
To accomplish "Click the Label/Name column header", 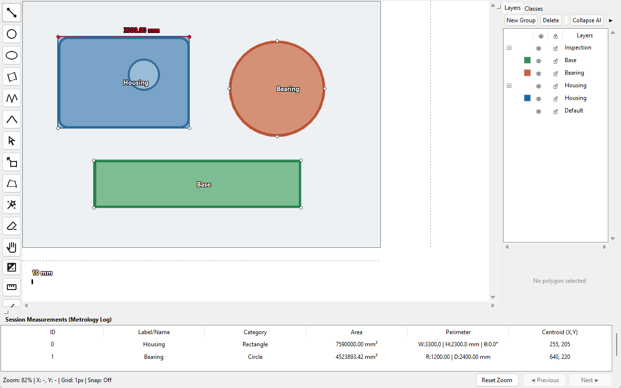I will point(154,332).
